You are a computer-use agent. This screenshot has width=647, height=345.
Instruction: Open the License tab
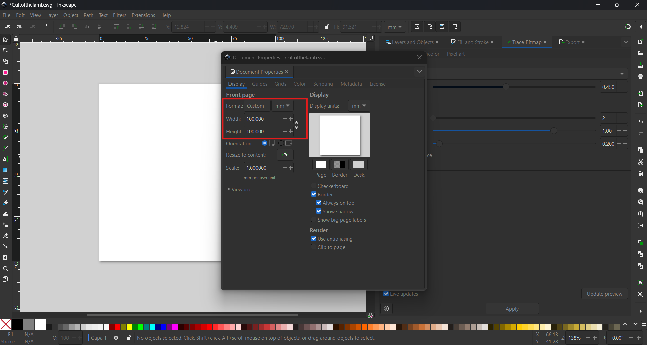377,84
